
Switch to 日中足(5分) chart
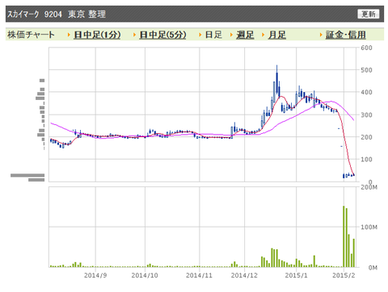(x=162, y=35)
